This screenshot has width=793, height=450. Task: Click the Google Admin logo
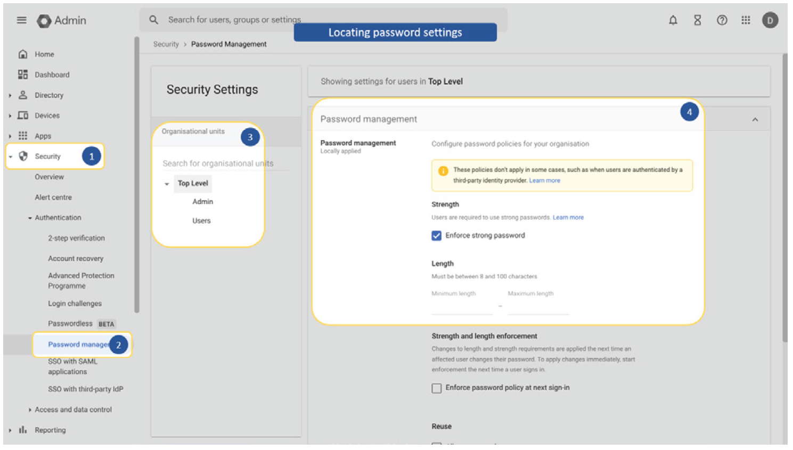62,20
